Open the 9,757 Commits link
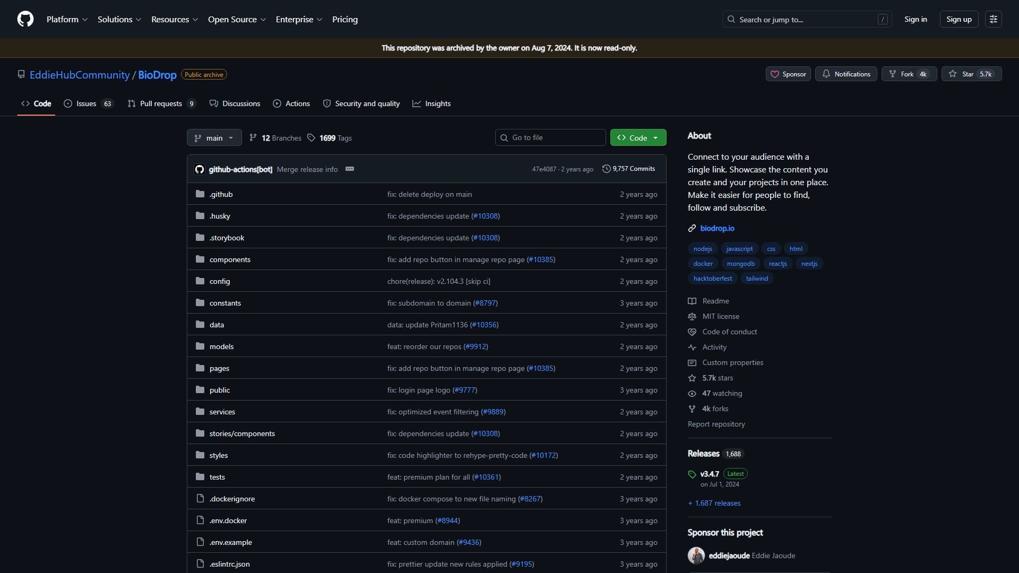The image size is (1019, 573). [628, 169]
